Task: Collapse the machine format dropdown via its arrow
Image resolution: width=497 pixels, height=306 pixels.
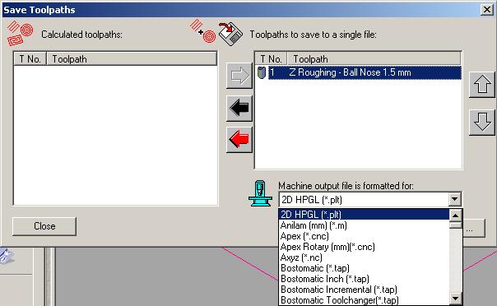Action: pos(454,200)
